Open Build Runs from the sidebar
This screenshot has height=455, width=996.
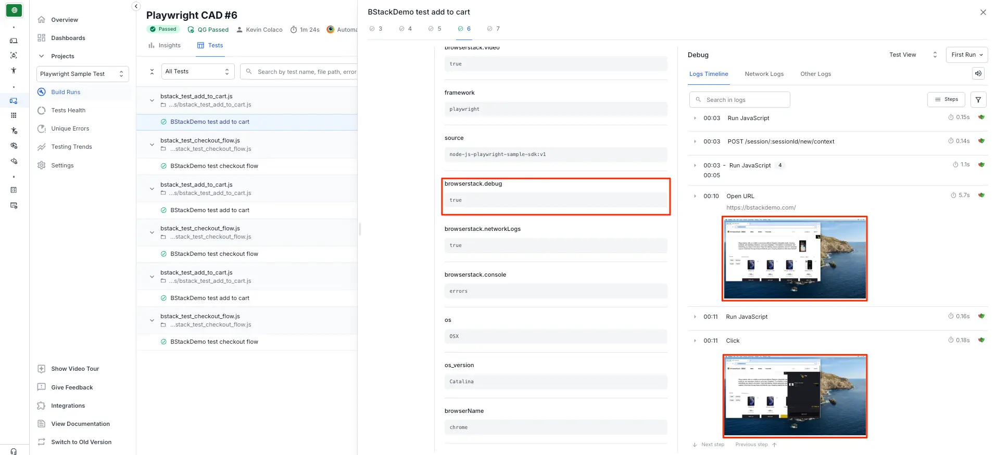coord(66,92)
